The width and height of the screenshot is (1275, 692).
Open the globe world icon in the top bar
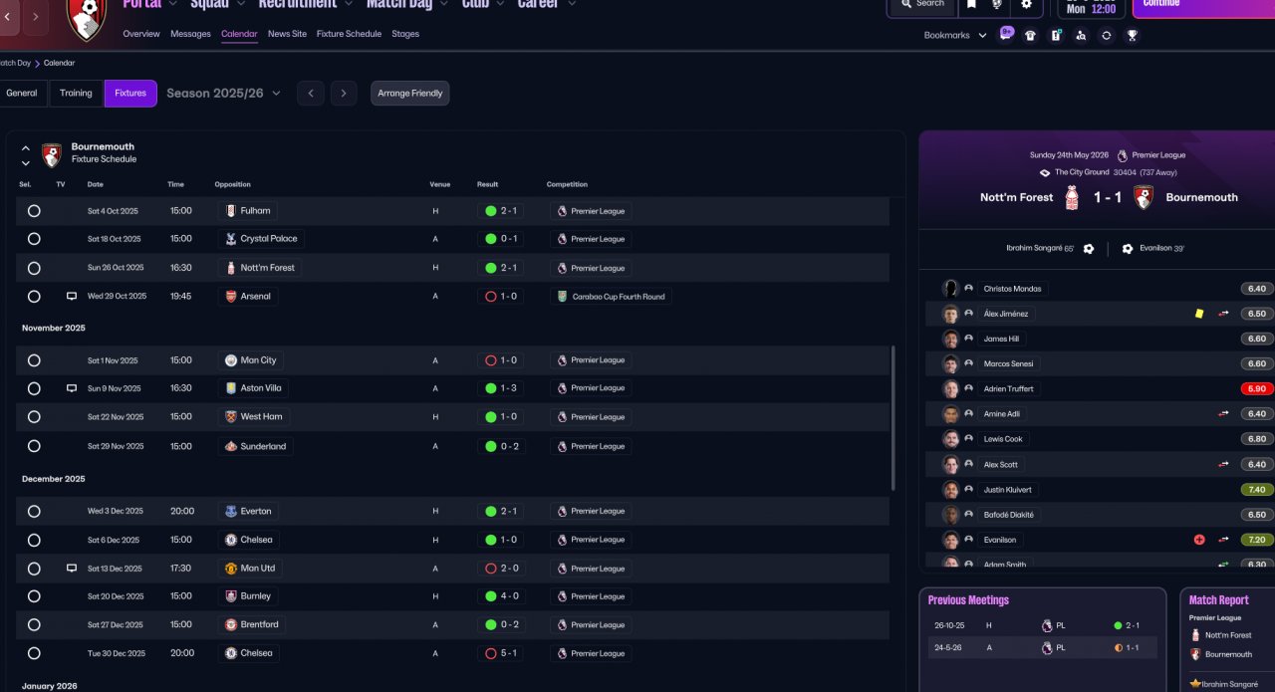pyautogui.click(x=997, y=4)
